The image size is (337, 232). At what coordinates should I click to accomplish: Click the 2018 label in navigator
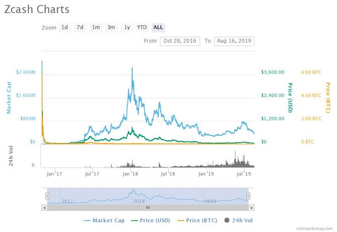(x=139, y=201)
